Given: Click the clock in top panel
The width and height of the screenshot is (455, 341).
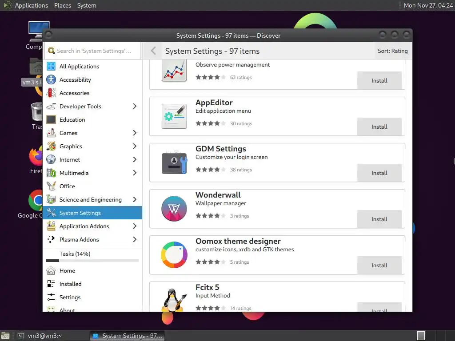Looking at the screenshot, I should tap(428, 5).
